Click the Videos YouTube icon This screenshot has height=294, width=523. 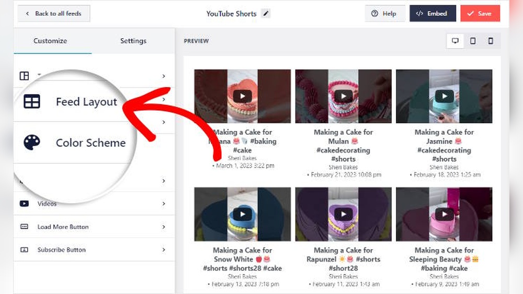pos(24,204)
